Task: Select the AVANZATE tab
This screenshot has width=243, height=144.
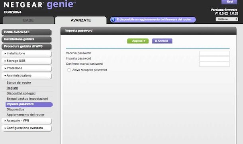Action: click(81, 20)
